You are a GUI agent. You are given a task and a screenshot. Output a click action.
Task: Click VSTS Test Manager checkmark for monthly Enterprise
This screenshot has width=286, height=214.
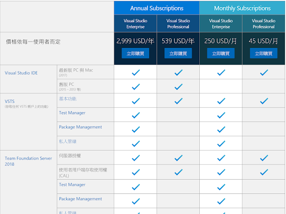tap(221, 115)
